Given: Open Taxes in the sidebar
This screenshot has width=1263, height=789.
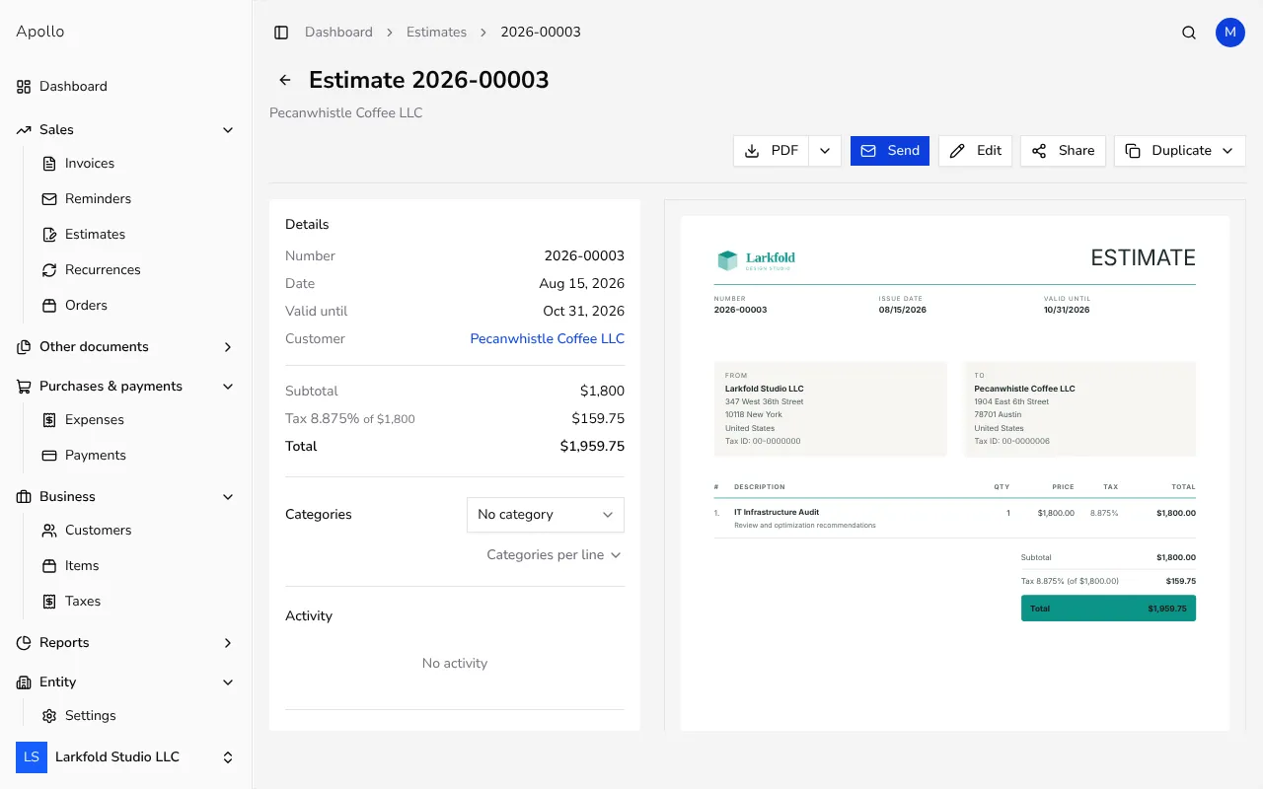Looking at the screenshot, I should [x=137, y=602].
